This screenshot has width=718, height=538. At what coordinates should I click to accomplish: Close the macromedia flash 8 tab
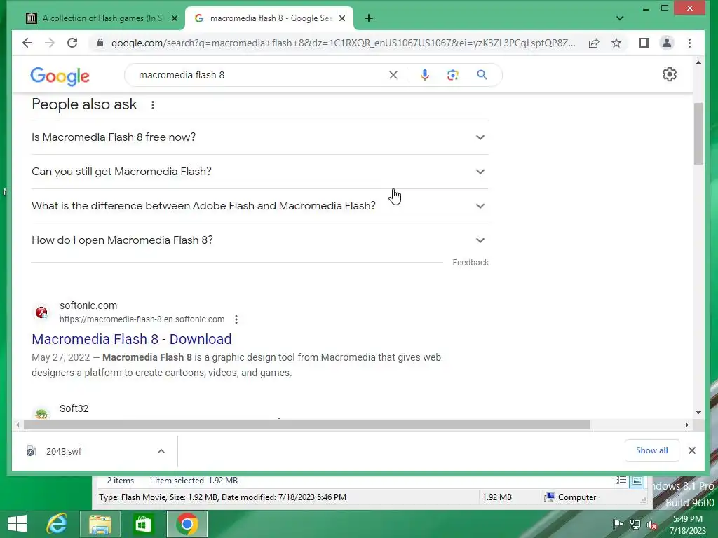pyautogui.click(x=342, y=18)
